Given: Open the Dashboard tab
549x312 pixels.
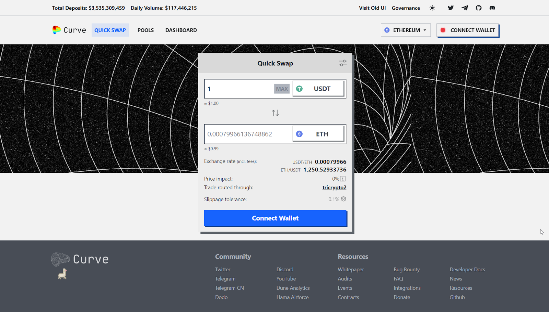Looking at the screenshot, I should tap(181, 30).
